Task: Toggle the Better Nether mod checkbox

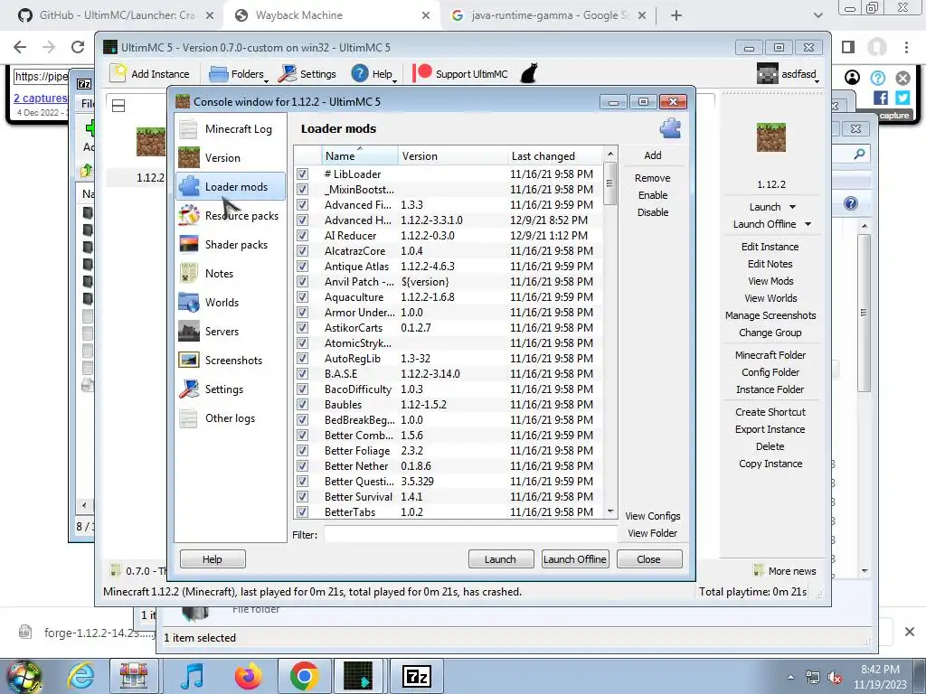Action: (302, 465)
